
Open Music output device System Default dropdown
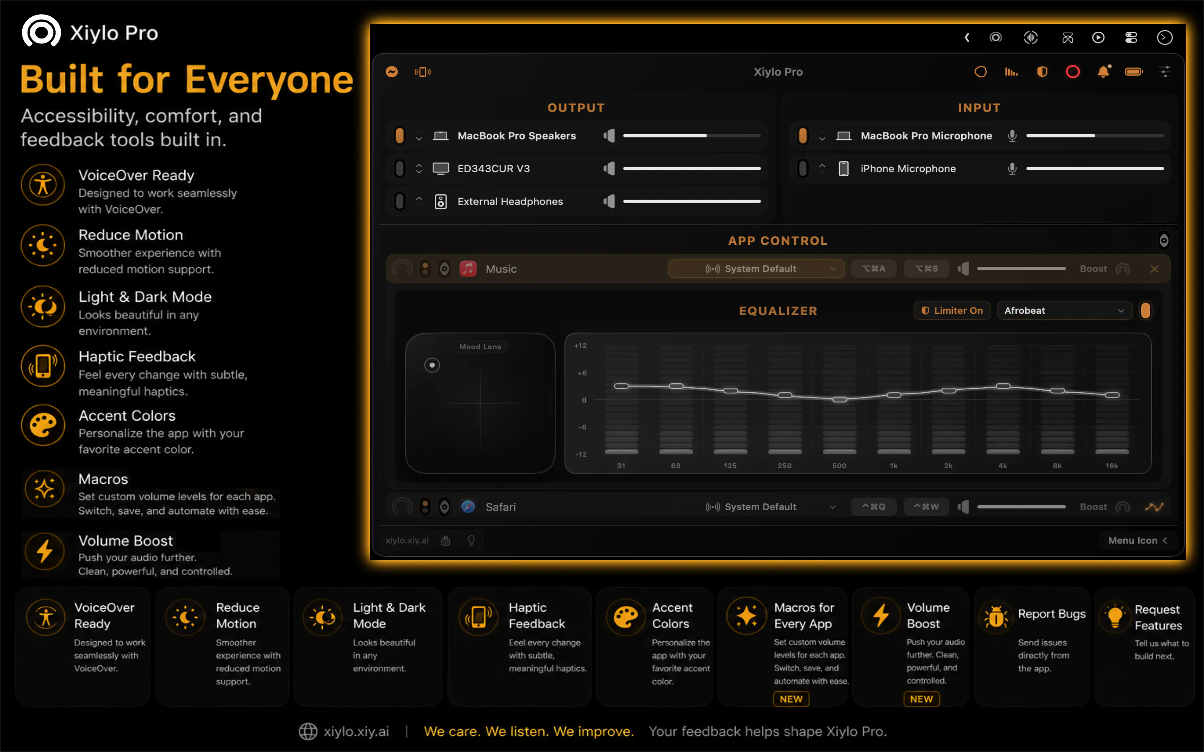tap(756, 269)
